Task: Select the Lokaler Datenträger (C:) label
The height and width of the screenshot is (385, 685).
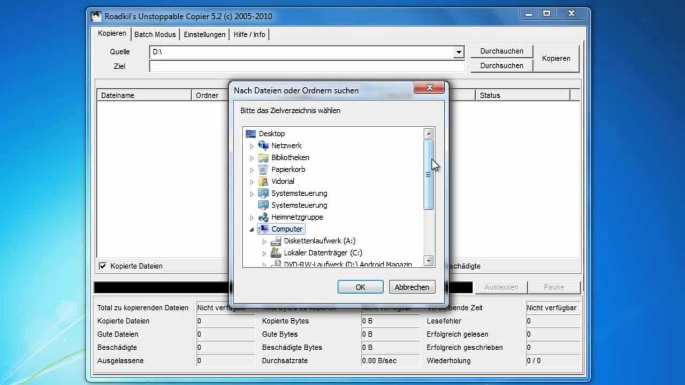Action: tap(323, 253)
